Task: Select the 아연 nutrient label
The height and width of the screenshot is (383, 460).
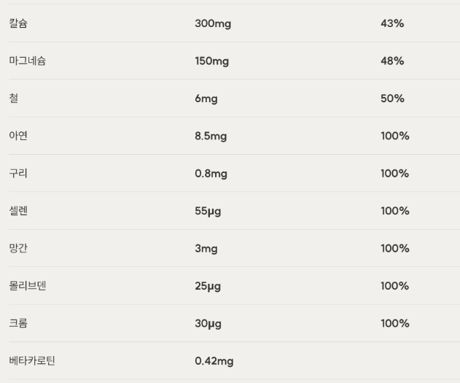Action: tap(18, 136)
